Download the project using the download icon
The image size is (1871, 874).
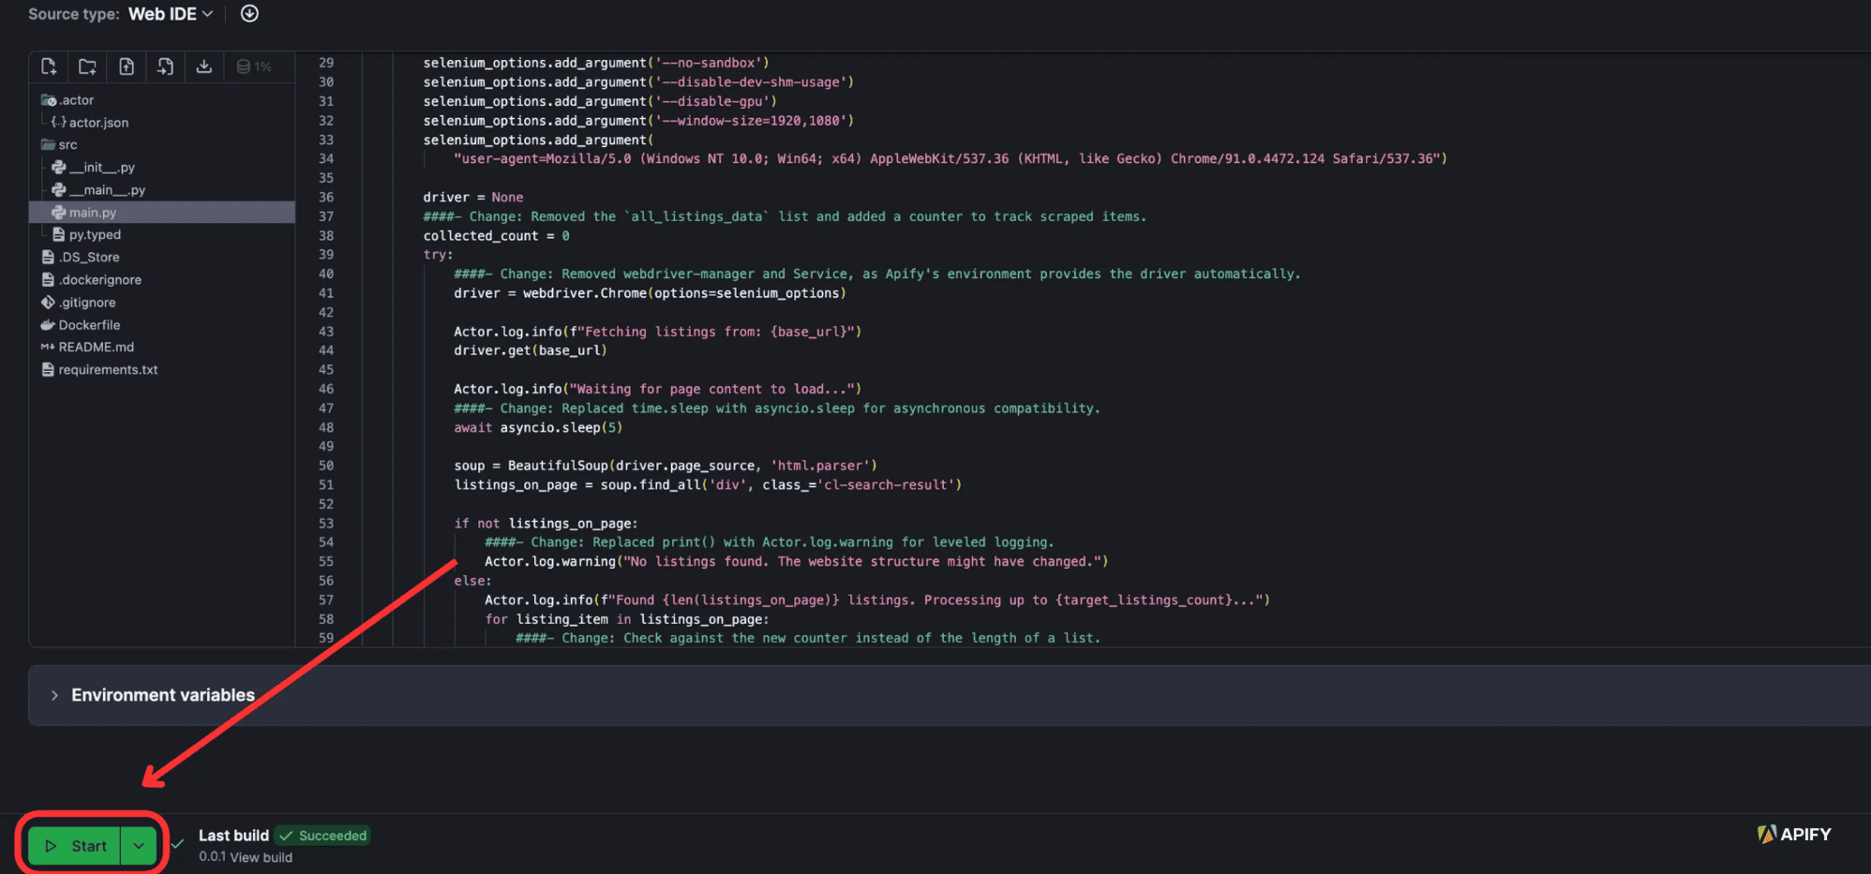tap(204, 67)
